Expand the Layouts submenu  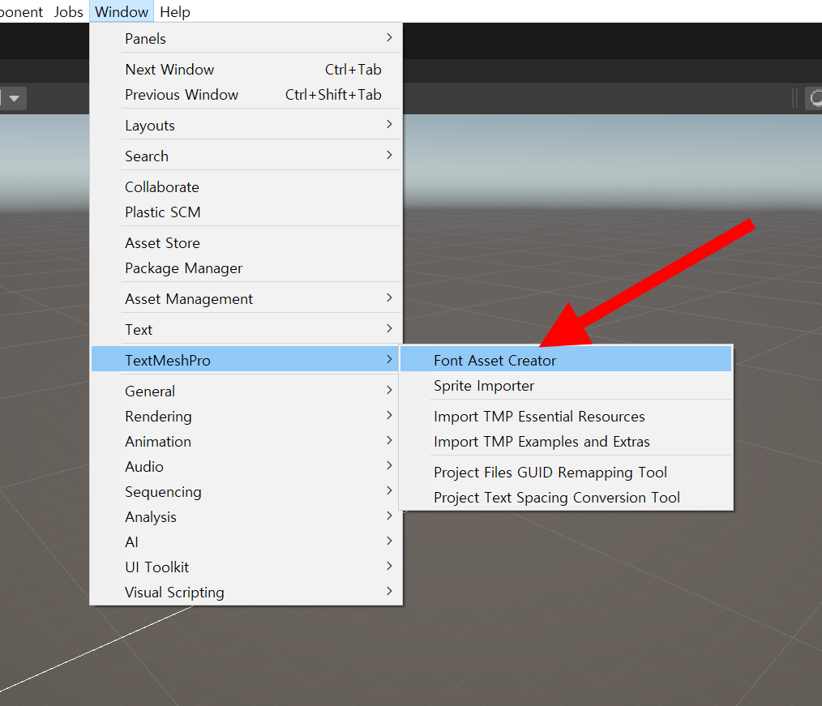[246, 126]
